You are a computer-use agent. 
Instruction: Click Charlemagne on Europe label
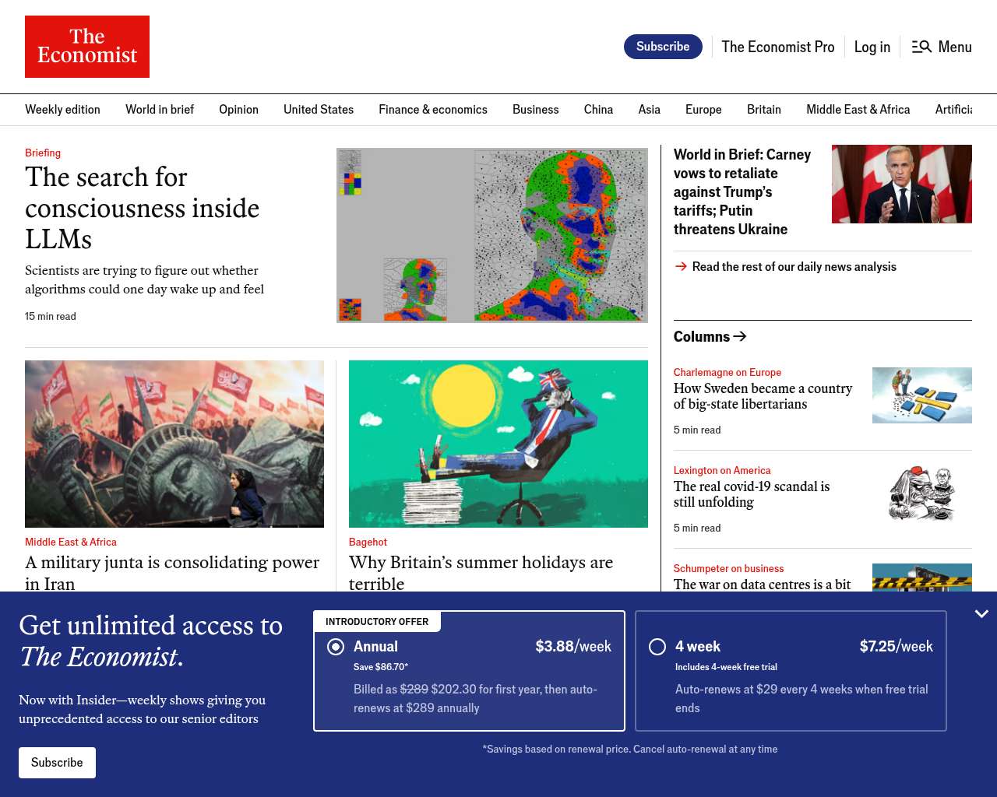[727, 372]
